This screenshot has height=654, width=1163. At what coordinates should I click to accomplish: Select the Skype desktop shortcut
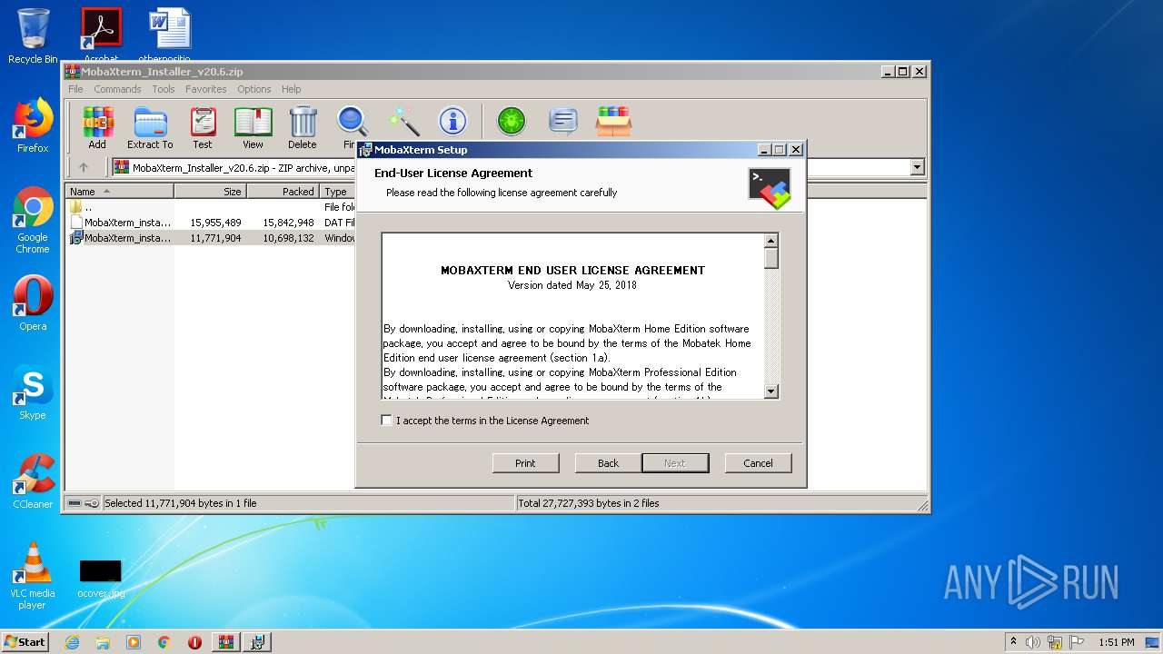pos(33,392)
